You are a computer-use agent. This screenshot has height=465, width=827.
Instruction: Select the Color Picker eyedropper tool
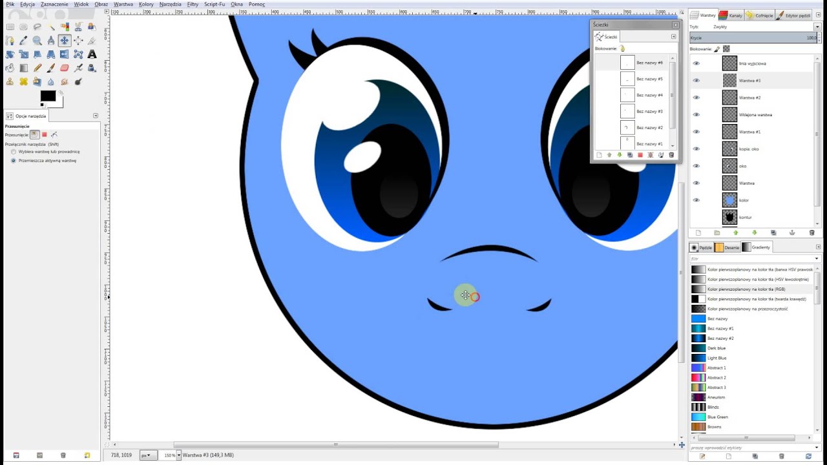tap(24, 41)
